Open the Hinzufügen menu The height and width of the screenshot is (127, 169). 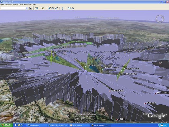[x=28, y=5]
